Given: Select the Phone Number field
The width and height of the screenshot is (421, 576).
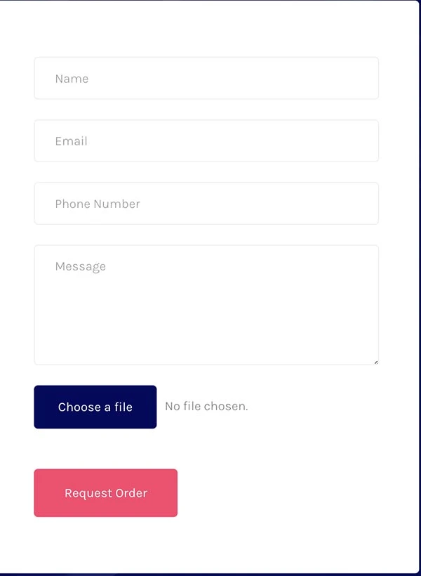Looking at the screenshot, I should 206,204.
